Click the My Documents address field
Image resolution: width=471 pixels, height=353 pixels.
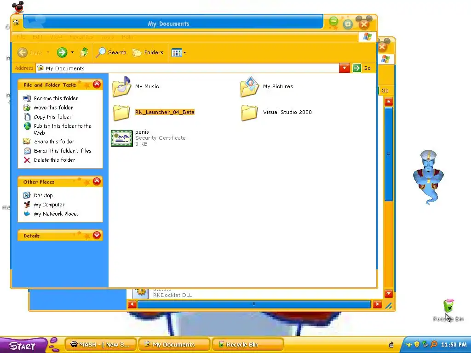tap(188, 68)
